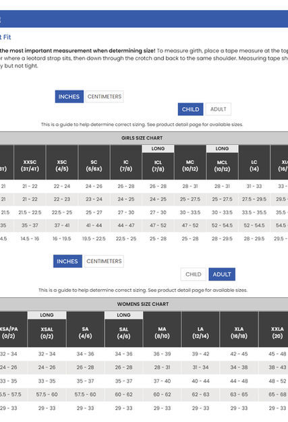Click the LONG label above MCL

click(x=222, y=148)
